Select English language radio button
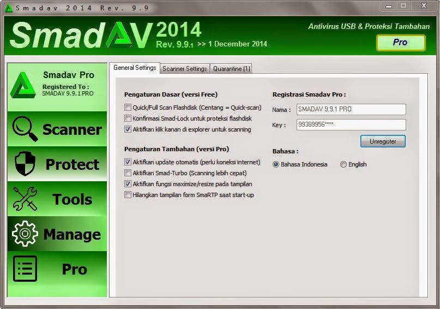Viewport: 440px width, 309px height. [x=343, y=164]
